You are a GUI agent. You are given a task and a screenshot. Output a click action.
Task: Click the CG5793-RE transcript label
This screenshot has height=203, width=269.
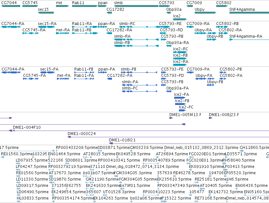170,23
